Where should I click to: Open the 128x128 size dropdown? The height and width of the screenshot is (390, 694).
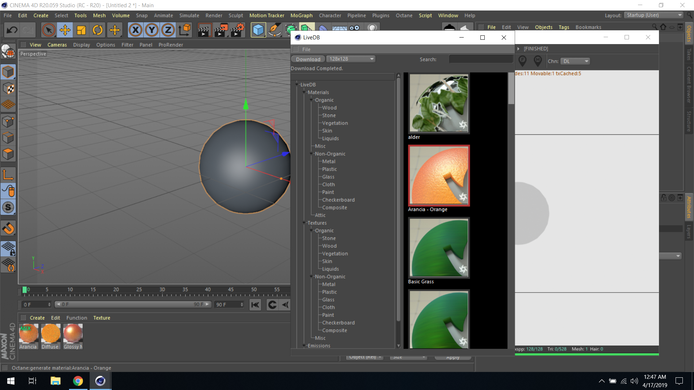351,59
